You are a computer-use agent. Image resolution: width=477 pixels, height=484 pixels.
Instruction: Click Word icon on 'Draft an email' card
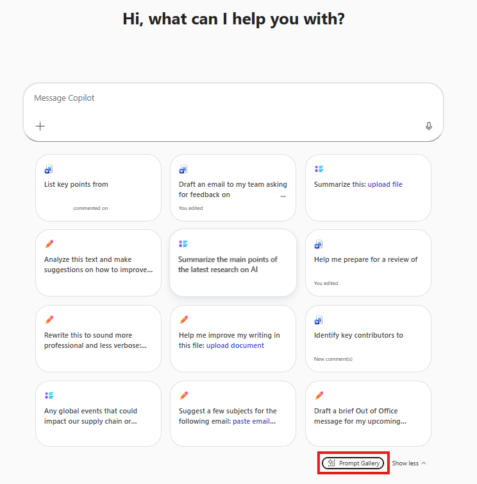183,169
